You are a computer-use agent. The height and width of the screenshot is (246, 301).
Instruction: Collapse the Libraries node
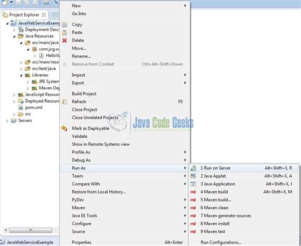pos(21,75)
